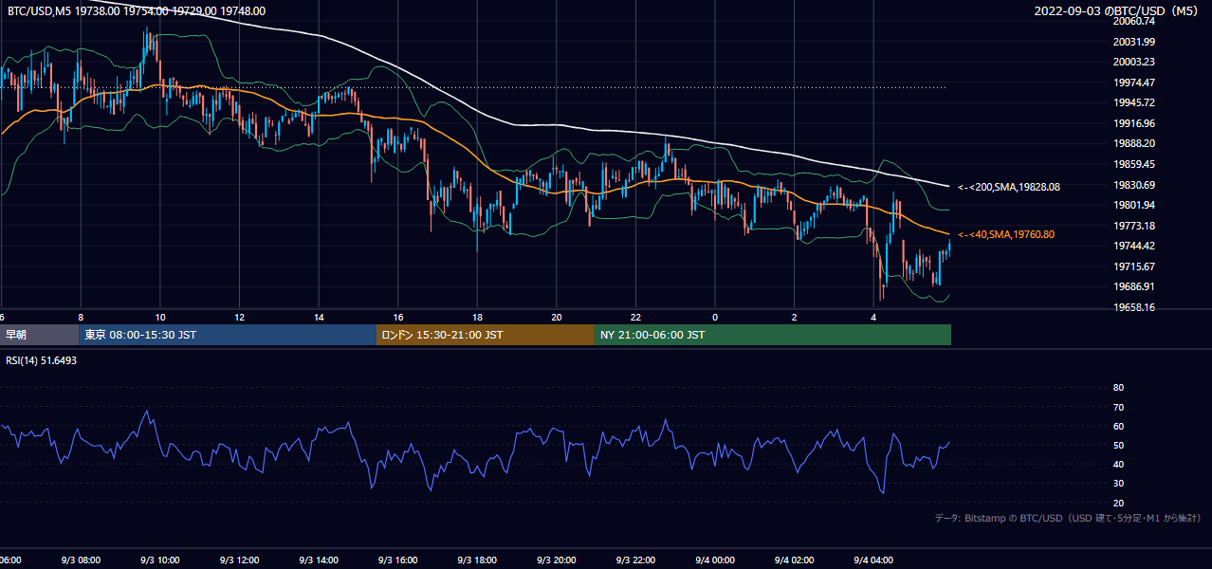Click price axis value 19888.20

pyautogui.click(x=1134, y=143)
